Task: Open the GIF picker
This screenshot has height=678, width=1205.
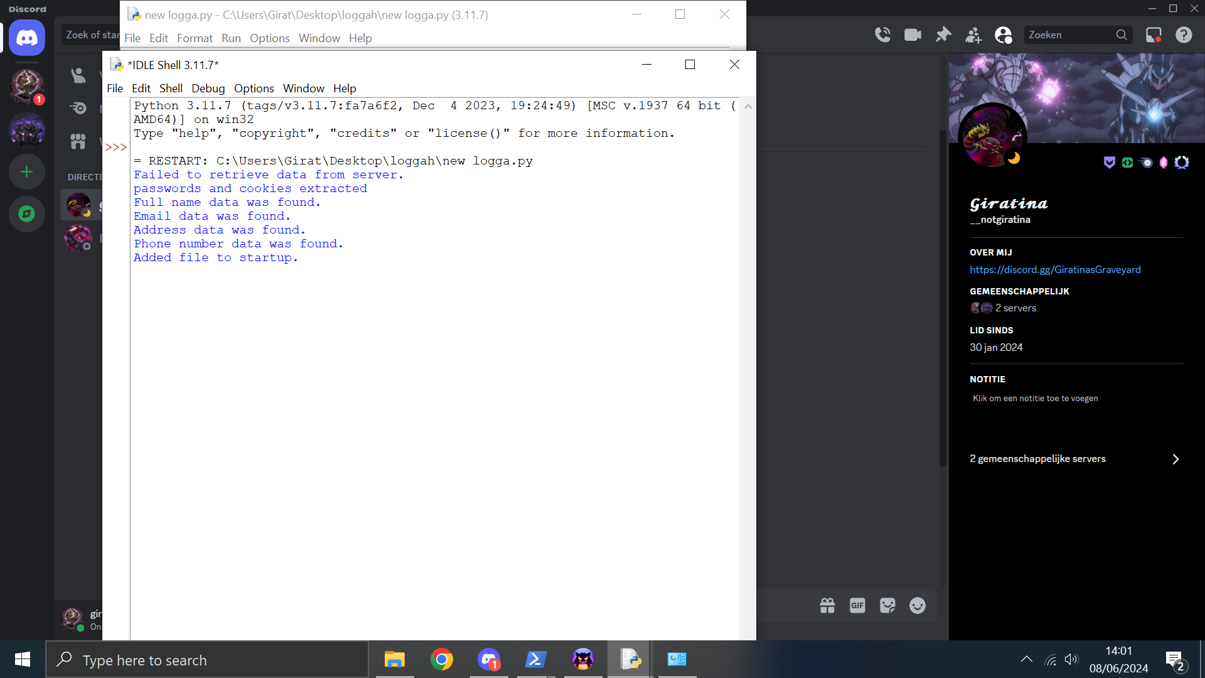Action: click(x=857, y=605)
